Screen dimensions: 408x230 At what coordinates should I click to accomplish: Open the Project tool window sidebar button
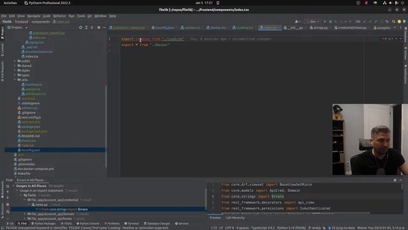(3, 33)
